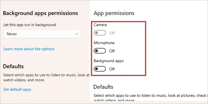This screenshot has height=104, width=208.
Task: Follow the "Set default apps" link
Action: click(17, 89)
